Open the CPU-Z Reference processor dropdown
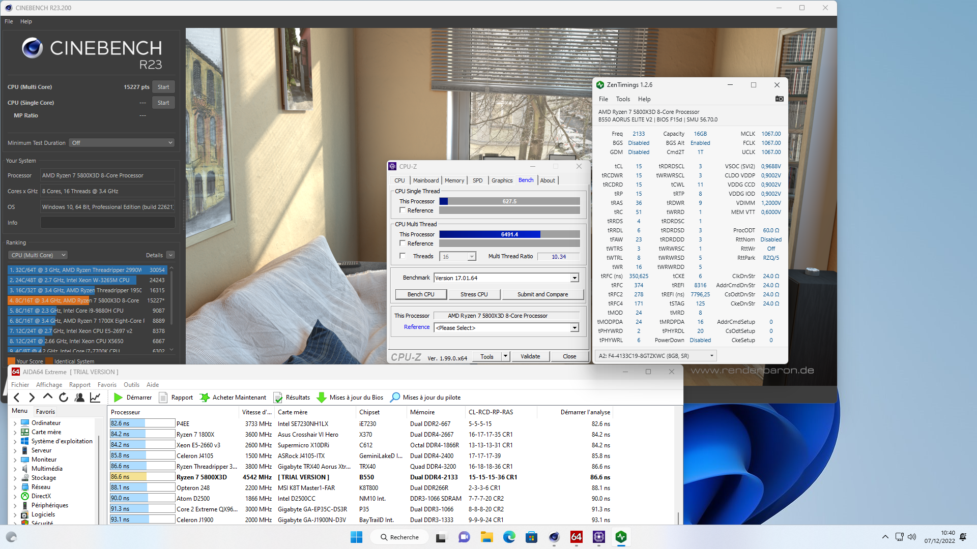Screen dimensions: 977x549 tap(506, 328)
